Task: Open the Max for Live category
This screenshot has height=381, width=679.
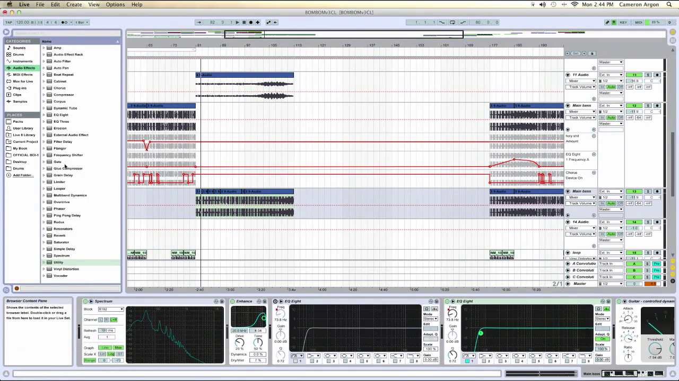Action: (x=23, y=81)
